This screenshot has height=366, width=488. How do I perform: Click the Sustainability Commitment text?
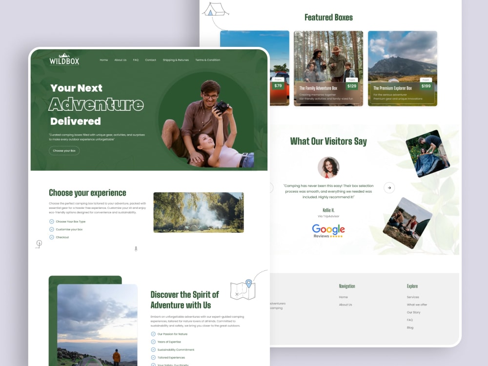pyautogui.click(x=176, y=350)
